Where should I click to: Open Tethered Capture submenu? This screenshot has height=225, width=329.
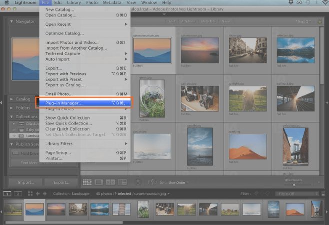coord(85,54)
